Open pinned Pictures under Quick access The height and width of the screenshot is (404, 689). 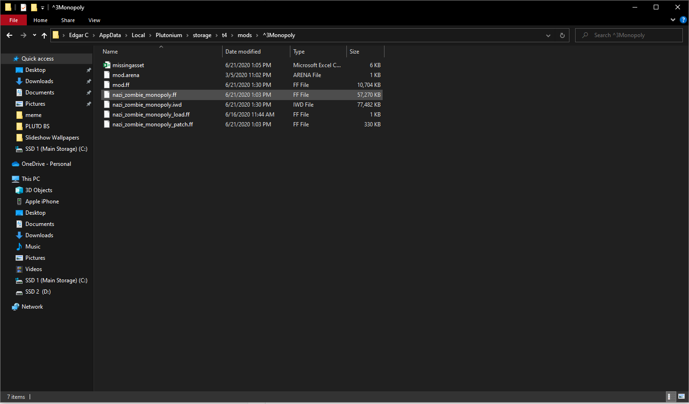tap(35, 104)
